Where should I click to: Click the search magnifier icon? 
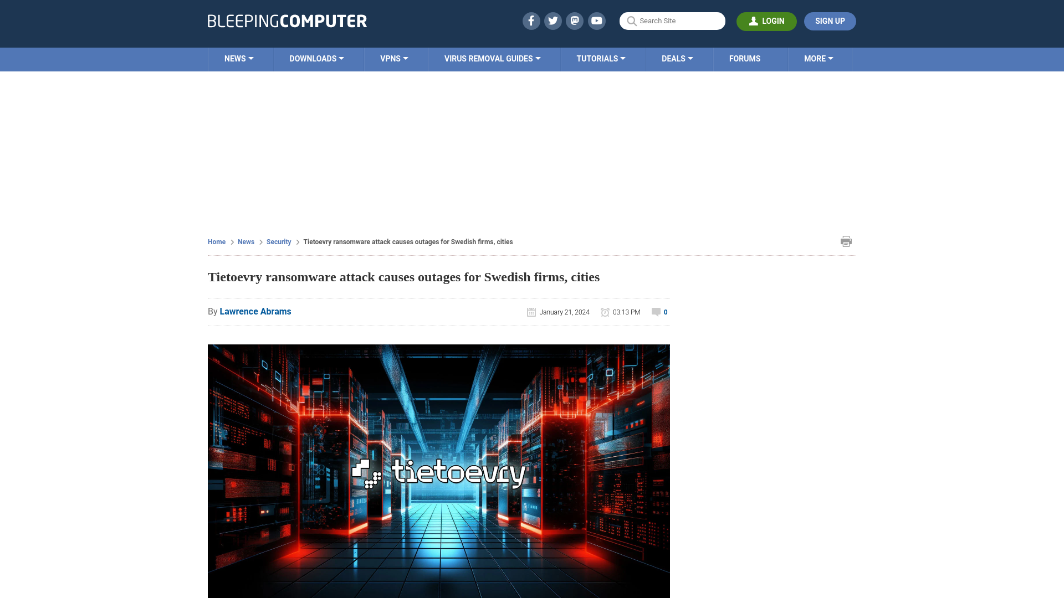[631, 21]
